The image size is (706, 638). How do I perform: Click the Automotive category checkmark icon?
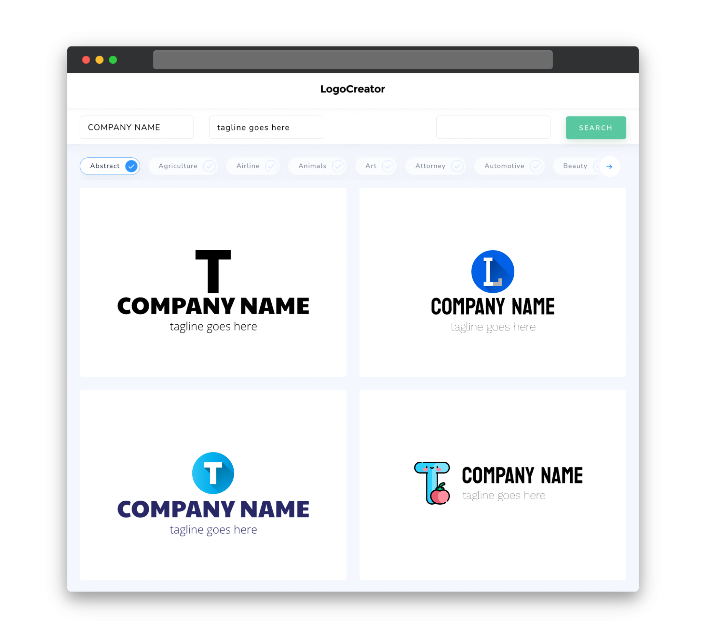coord(534,165)
